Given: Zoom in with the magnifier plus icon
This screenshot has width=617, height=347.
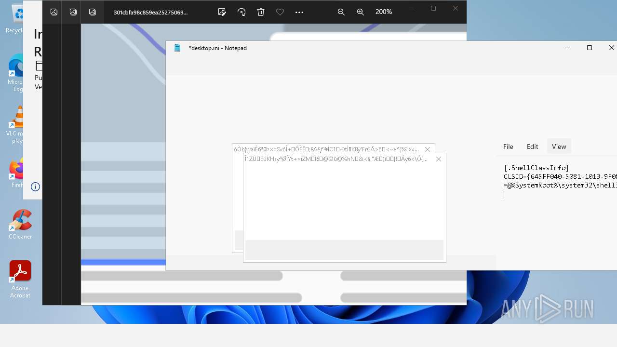Looking at the screenshot, I should [x=361, y=12].
